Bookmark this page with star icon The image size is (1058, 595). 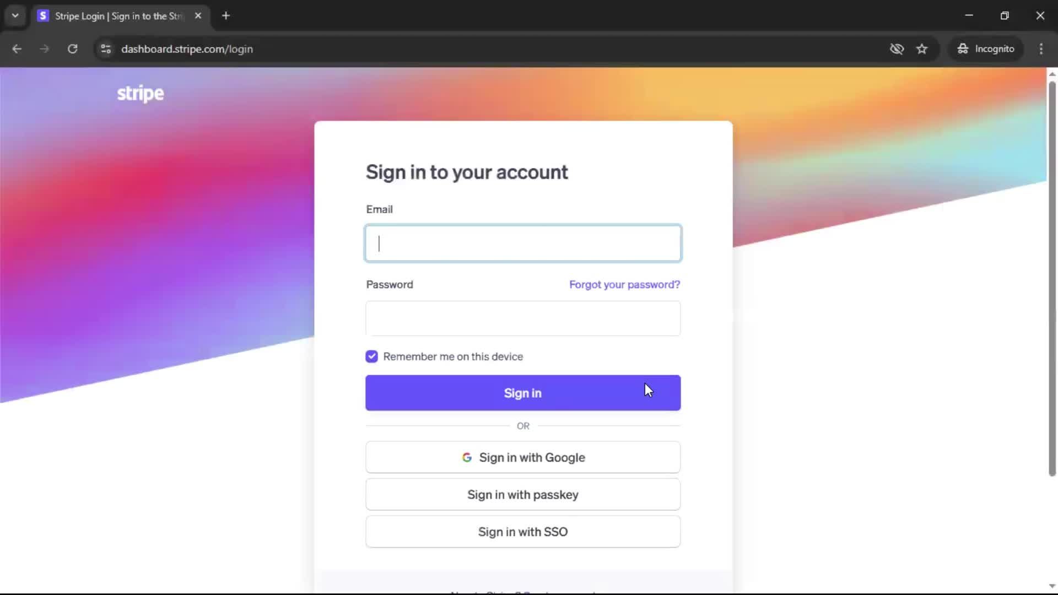922,49
